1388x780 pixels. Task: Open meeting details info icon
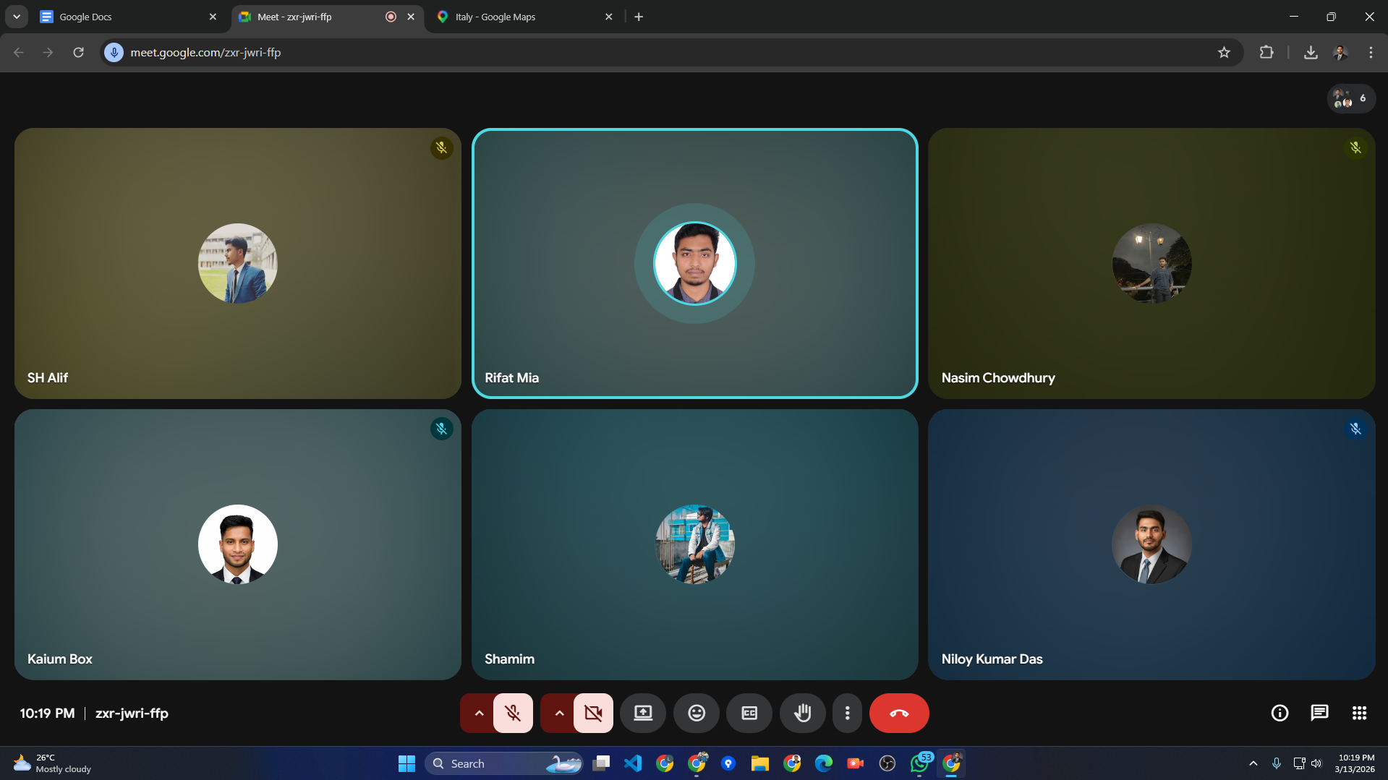[1280, 713]
